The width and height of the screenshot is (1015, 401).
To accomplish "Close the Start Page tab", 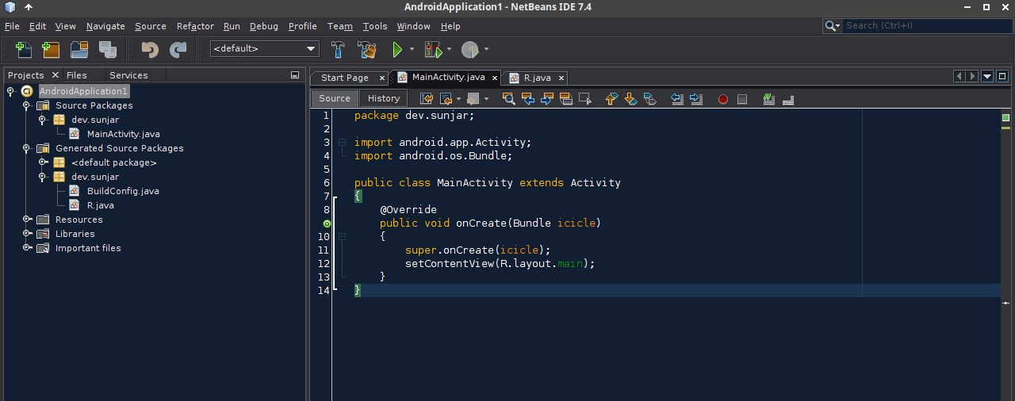I will pos(382,78).
